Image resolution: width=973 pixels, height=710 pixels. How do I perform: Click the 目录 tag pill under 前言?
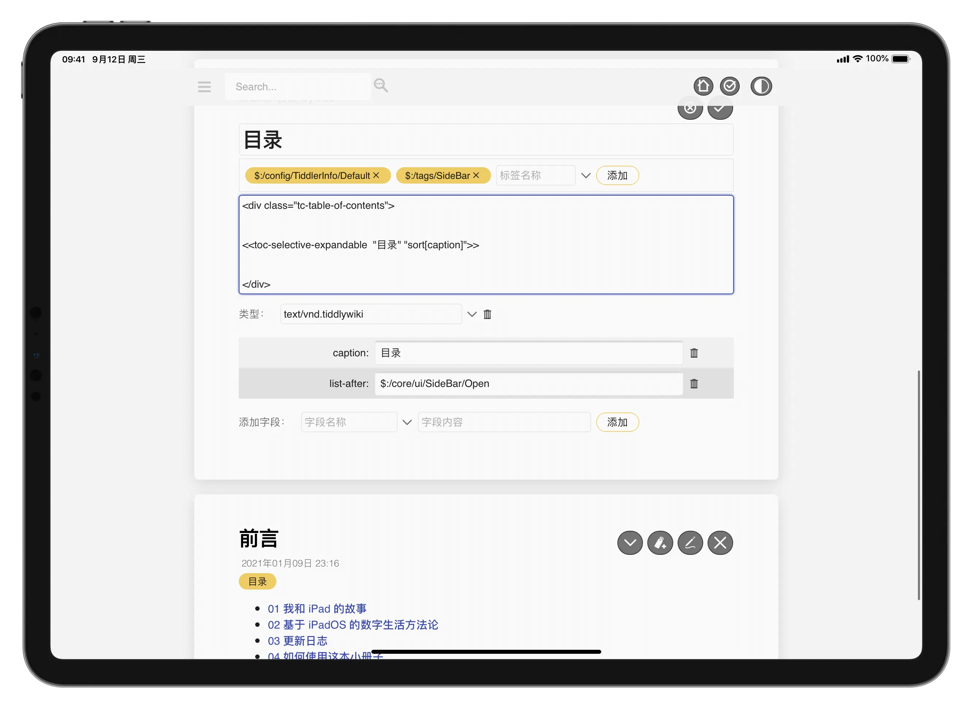click(x=257, y=582)
